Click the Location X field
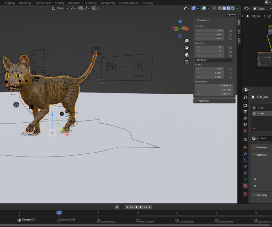This screenshot has height=227, width=272. 209,30
